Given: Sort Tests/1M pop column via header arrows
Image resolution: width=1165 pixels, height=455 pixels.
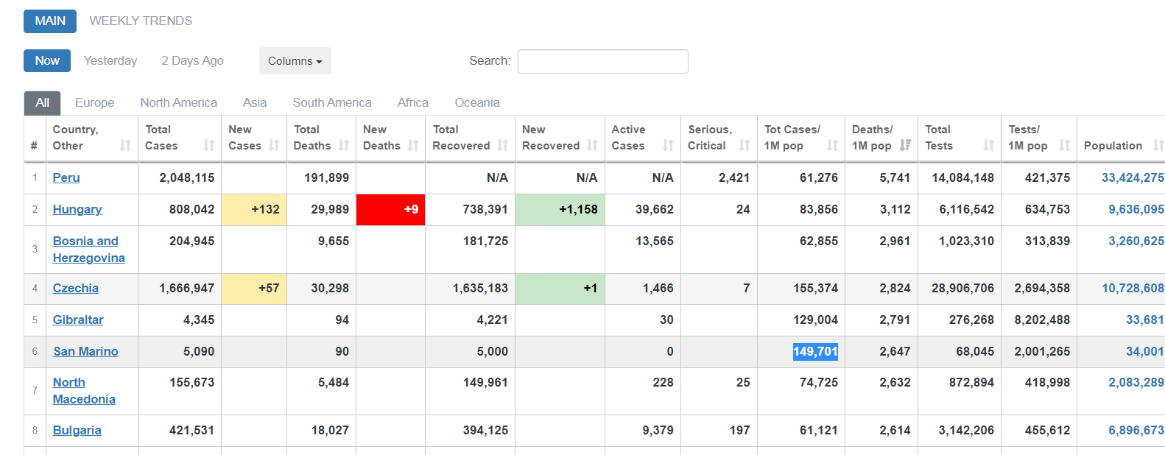Looking at the screenshot, I should click(x=1064, y=146).
